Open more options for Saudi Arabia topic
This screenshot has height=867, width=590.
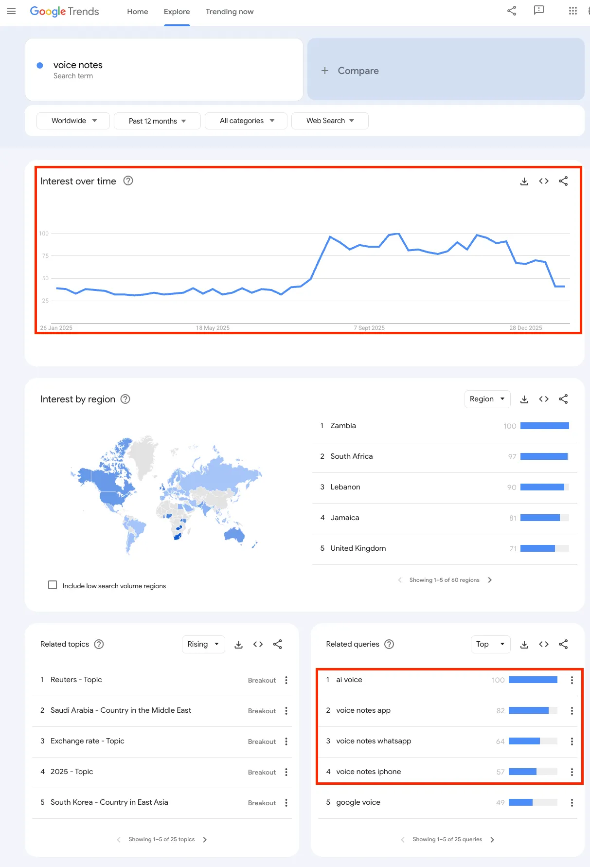[286, 711]
